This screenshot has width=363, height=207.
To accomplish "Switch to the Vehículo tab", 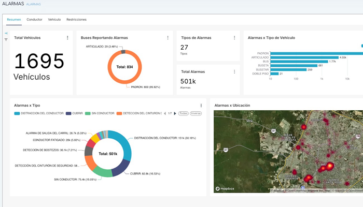I will coord(54,20).
